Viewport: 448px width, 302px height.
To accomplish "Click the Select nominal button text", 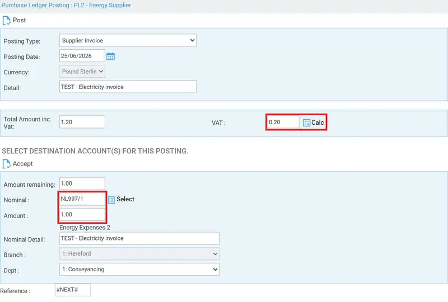I will pos(125,199).
